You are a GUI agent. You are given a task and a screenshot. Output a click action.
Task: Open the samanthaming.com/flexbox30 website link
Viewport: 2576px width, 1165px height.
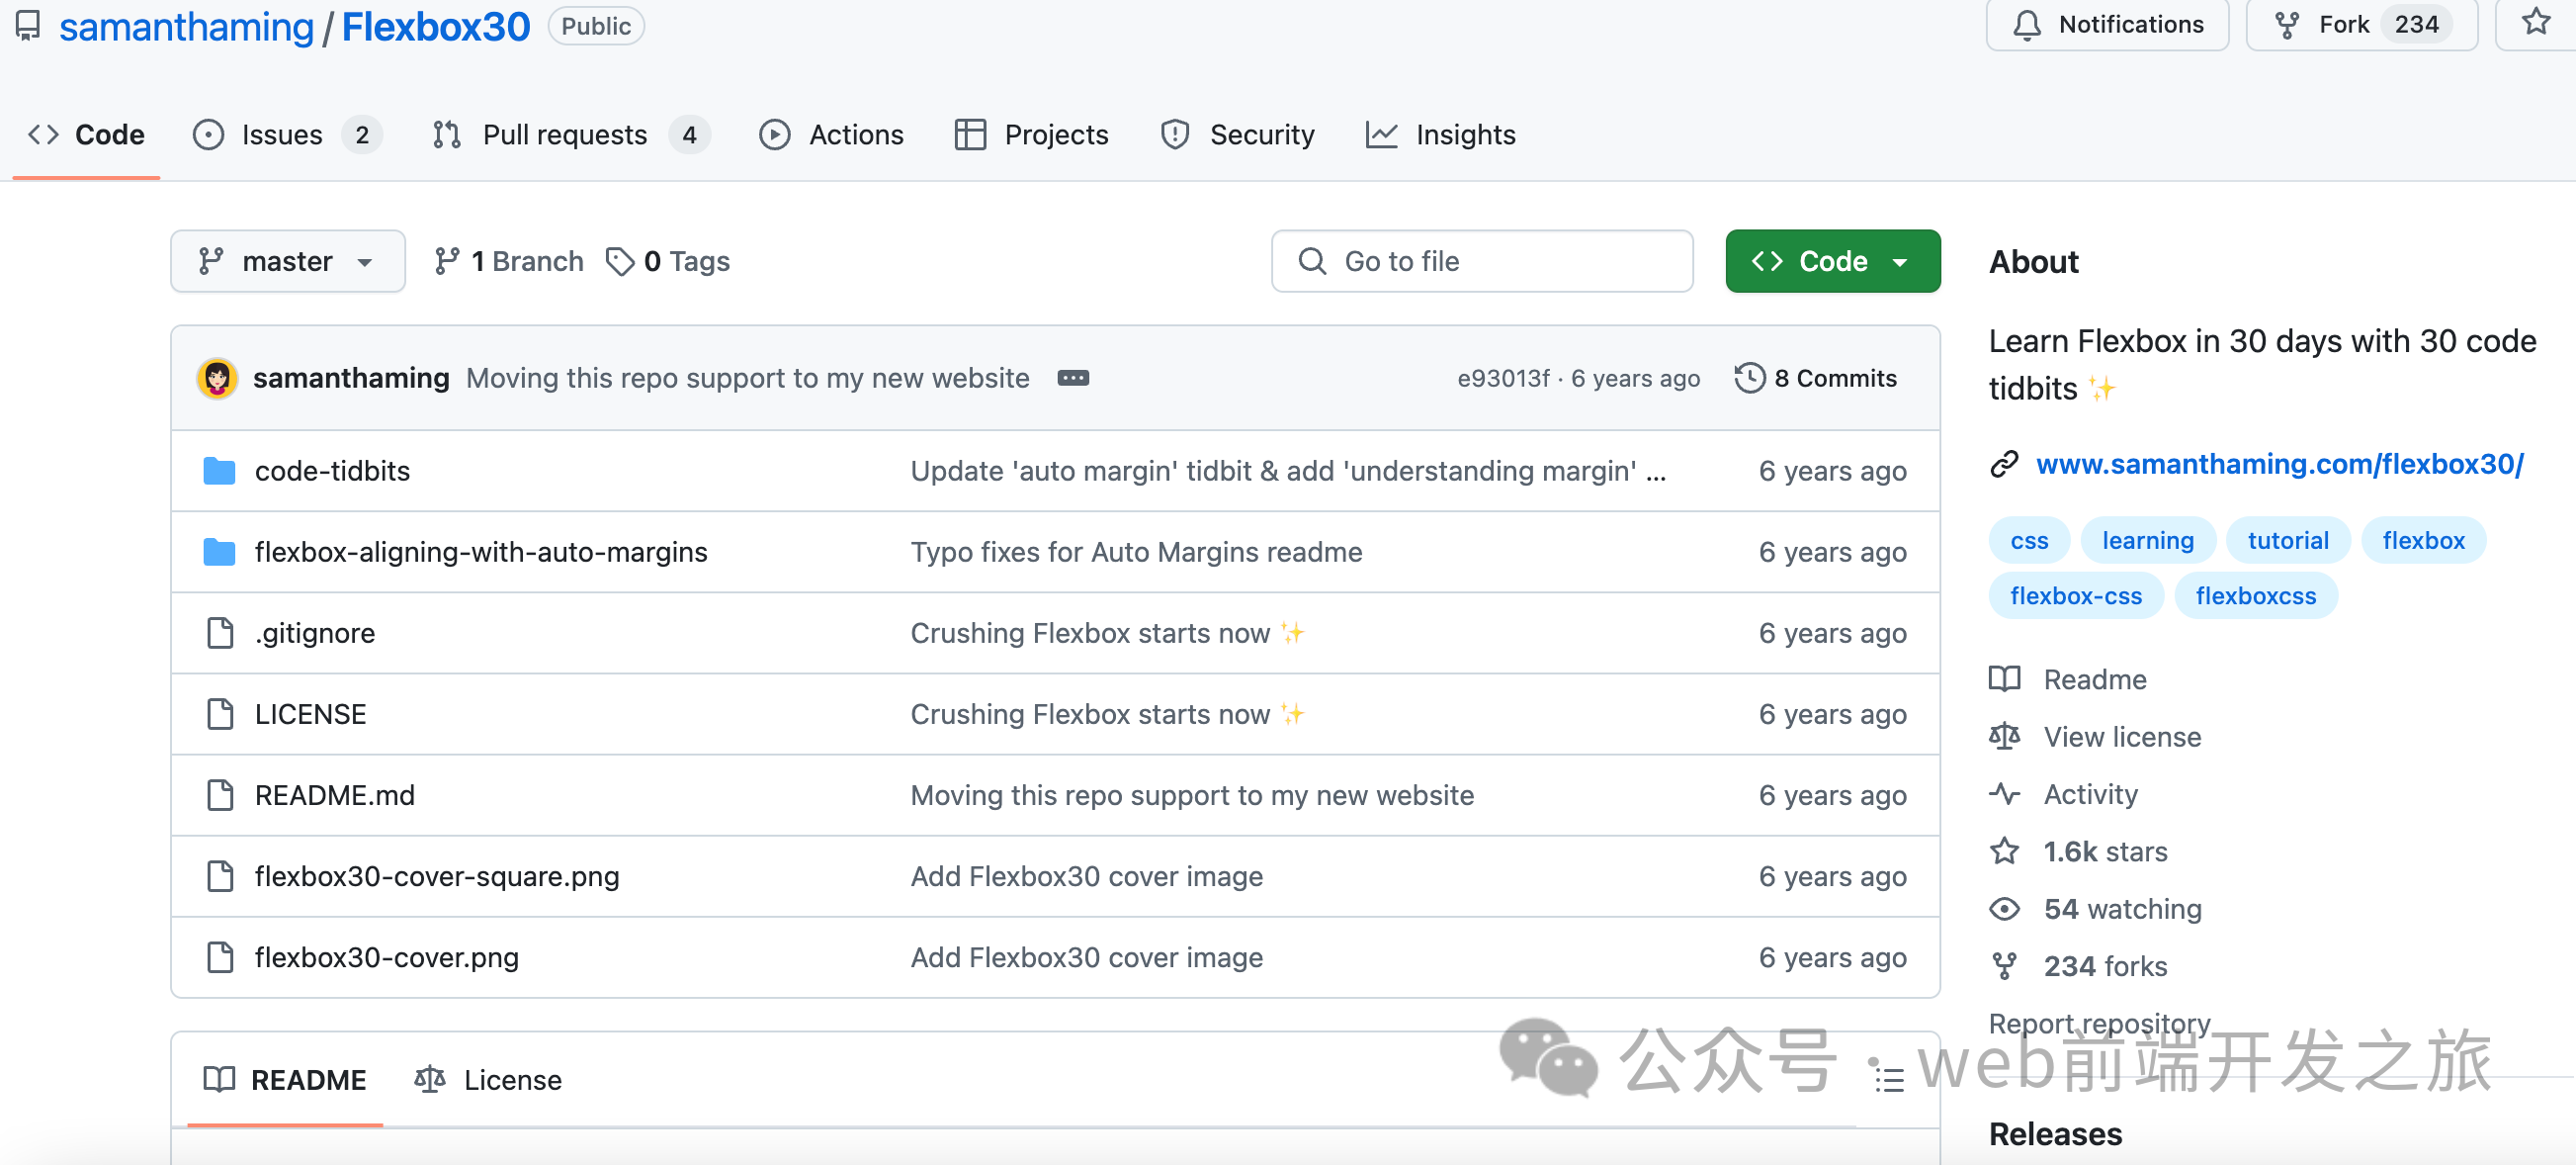tap(2279, 464)
